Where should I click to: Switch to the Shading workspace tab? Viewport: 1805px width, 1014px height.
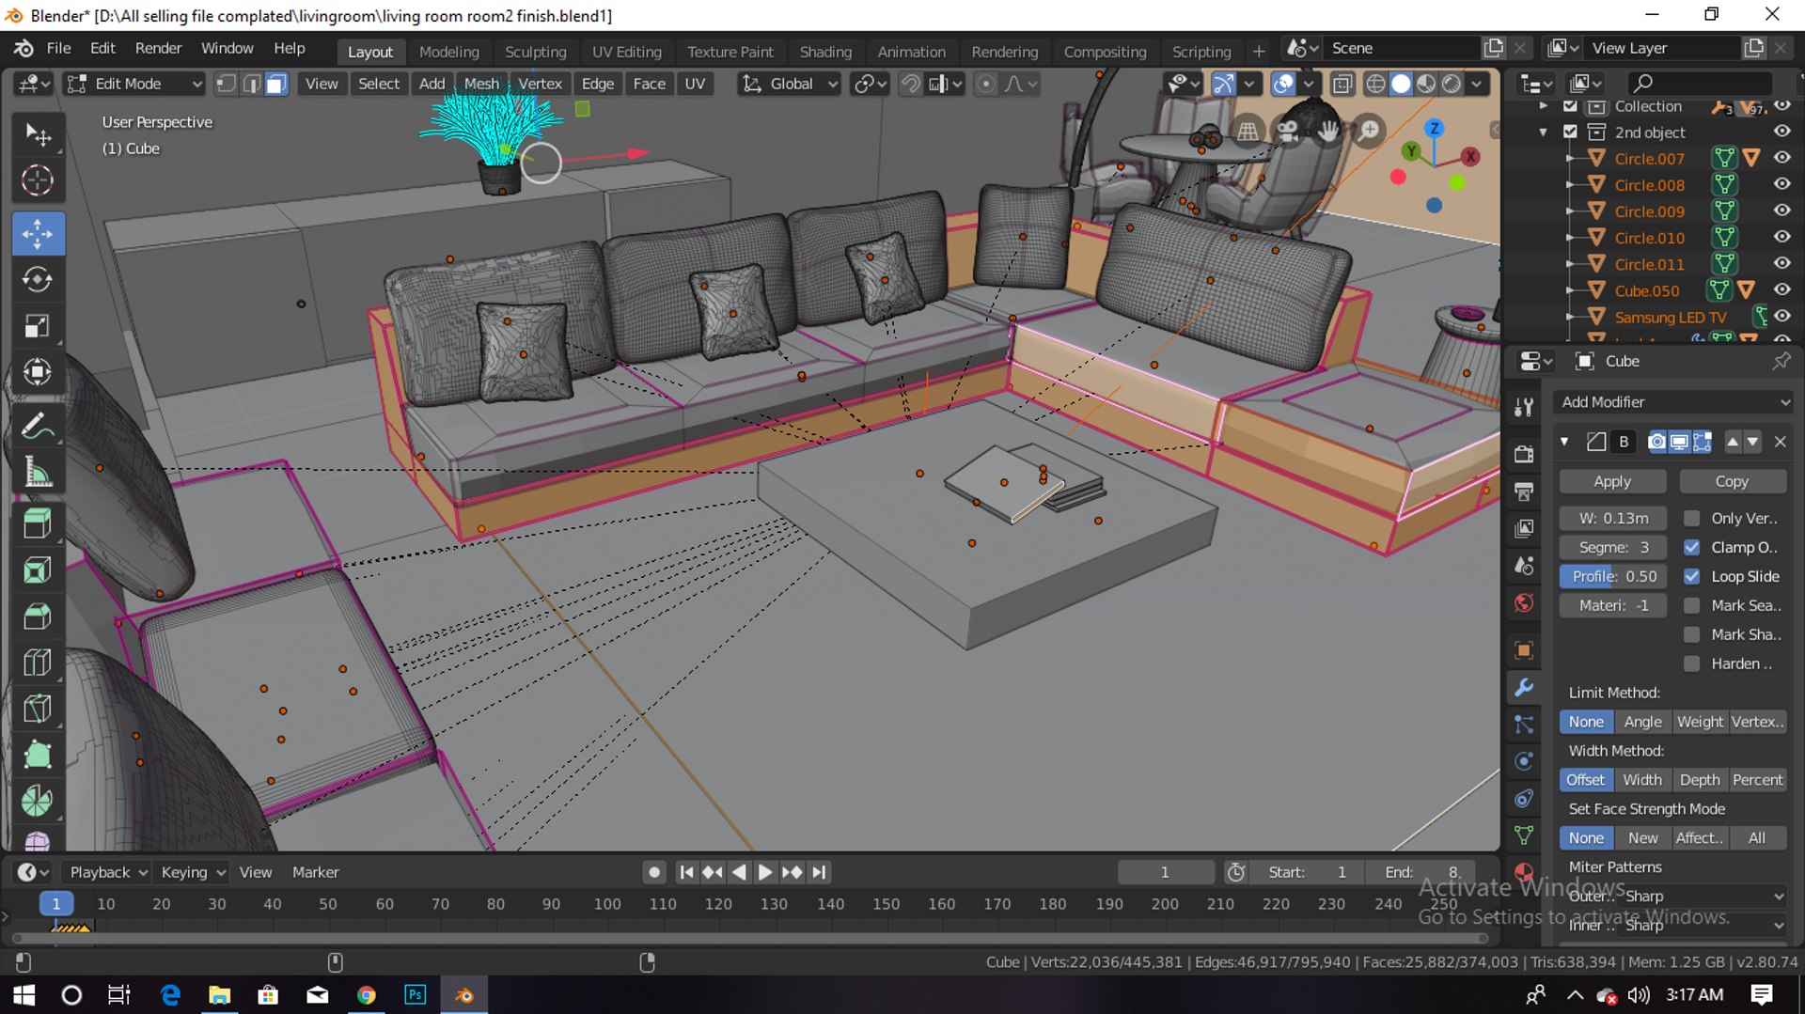point(825,52)
